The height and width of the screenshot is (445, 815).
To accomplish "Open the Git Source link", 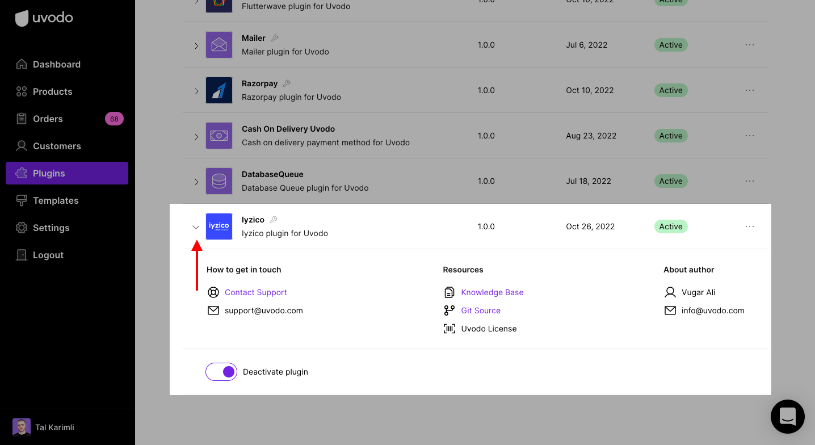I will pyautogui.click(x=481, y=310).
